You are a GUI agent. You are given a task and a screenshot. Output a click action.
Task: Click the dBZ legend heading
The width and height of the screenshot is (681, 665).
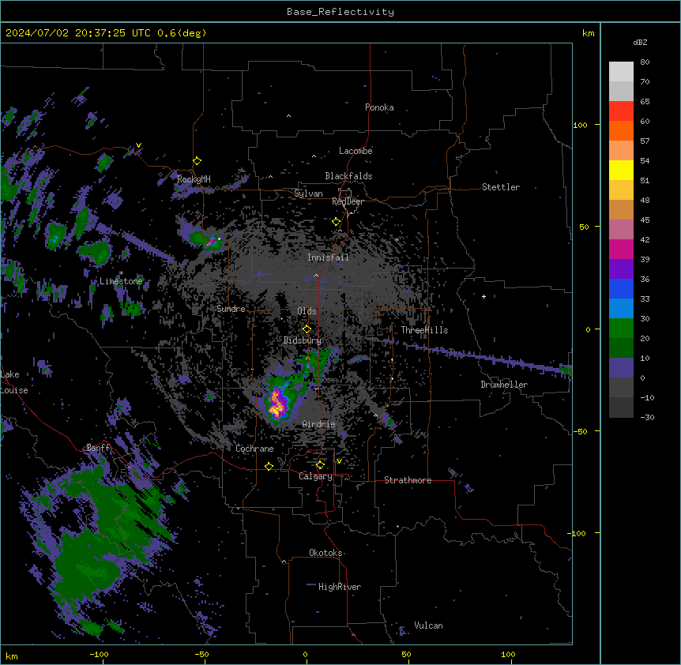640,43
